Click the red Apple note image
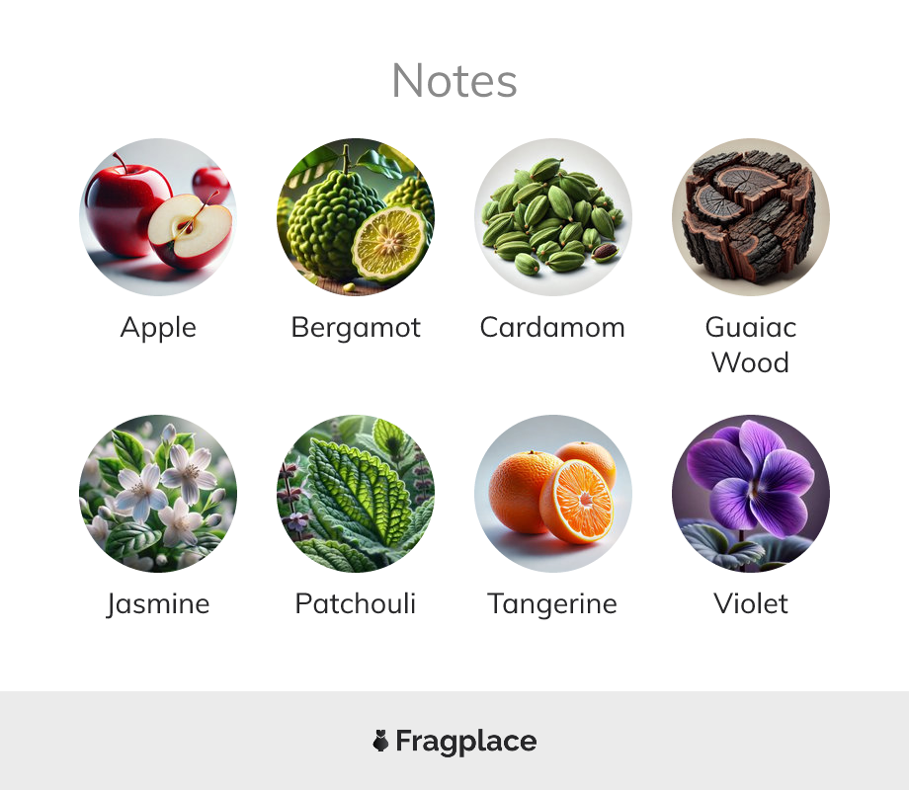Viewport: 909px width, 790px height. 158,217
